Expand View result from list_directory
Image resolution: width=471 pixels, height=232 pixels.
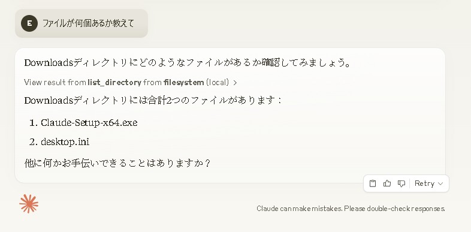(x=131, y=82)
